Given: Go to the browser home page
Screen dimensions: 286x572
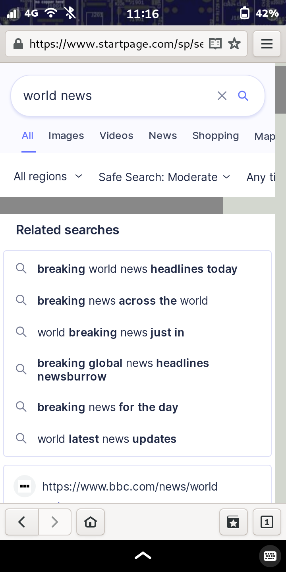Looking at the screenshot, I should (x=91, y=522).
